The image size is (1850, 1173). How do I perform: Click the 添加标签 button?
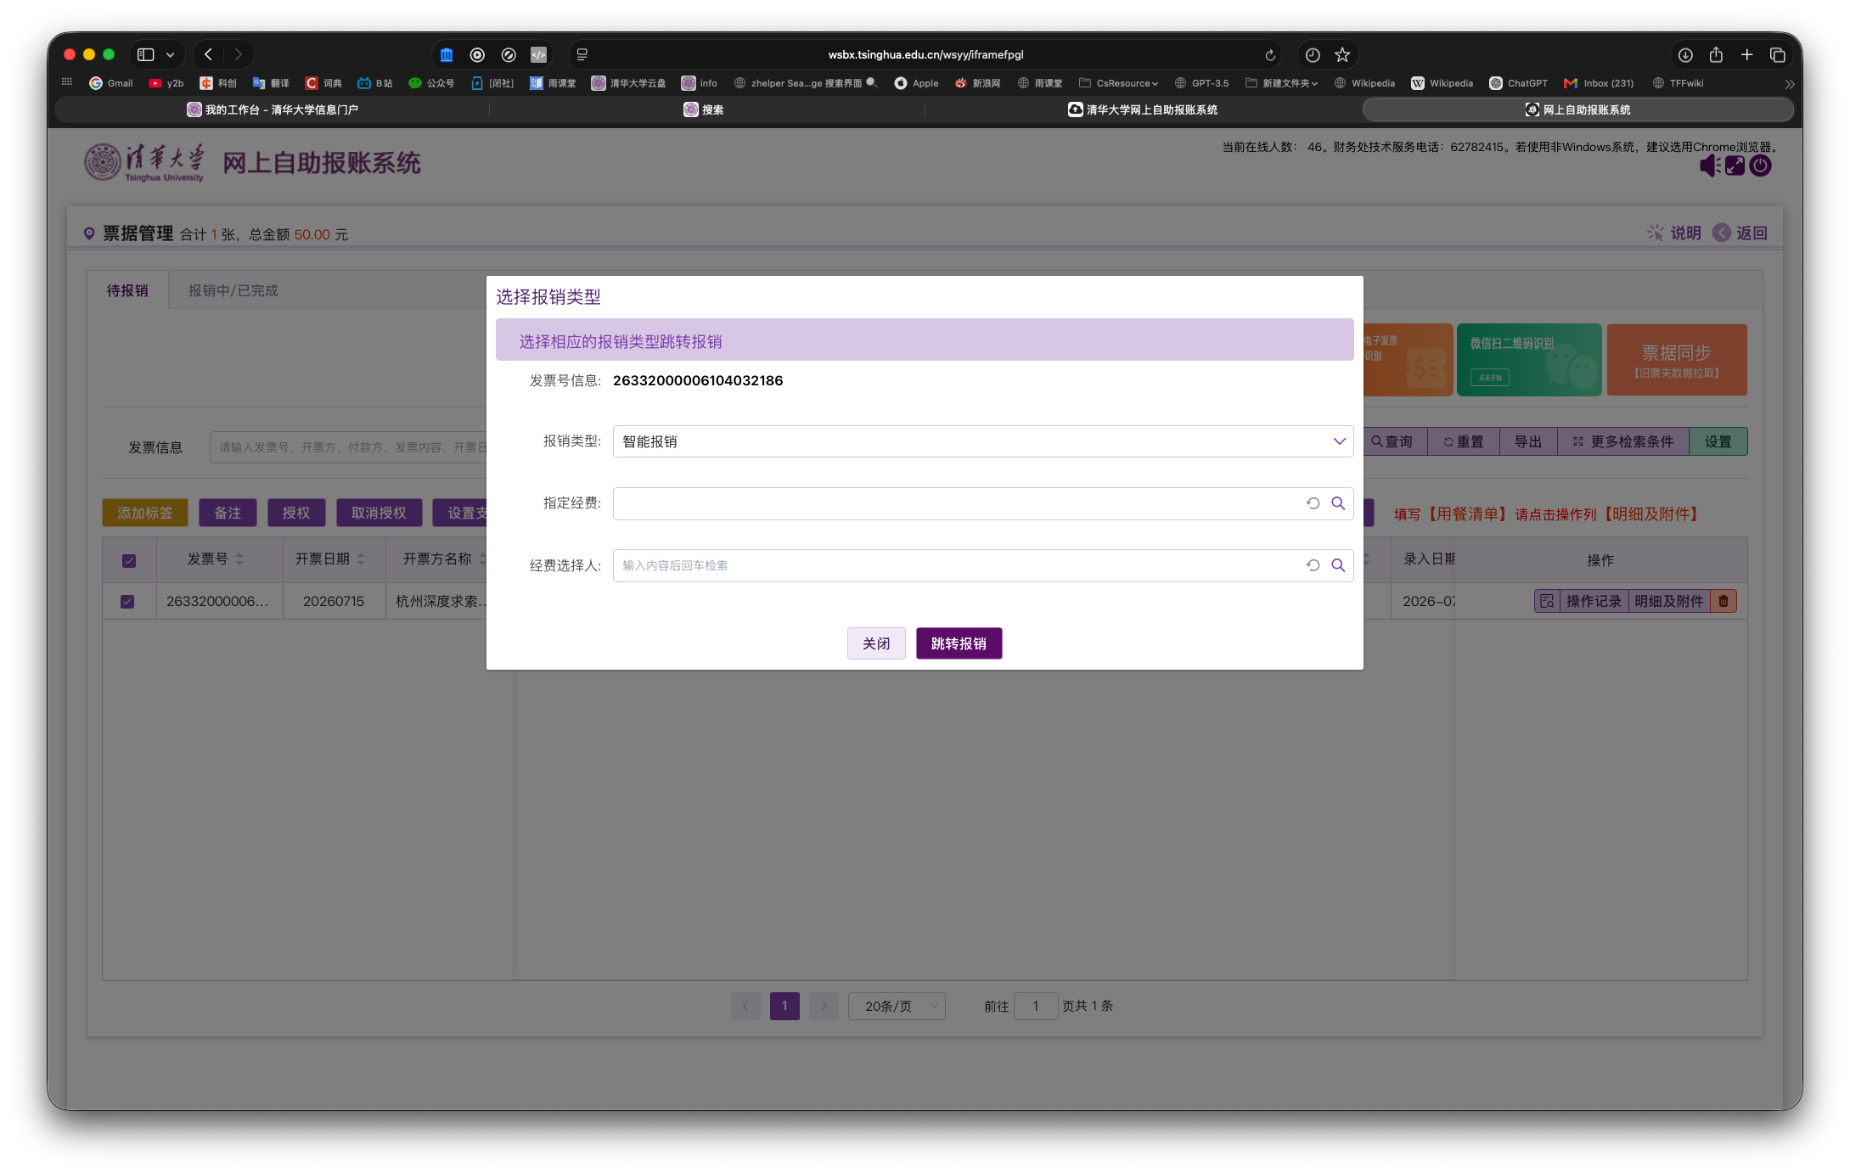[145, 513]
